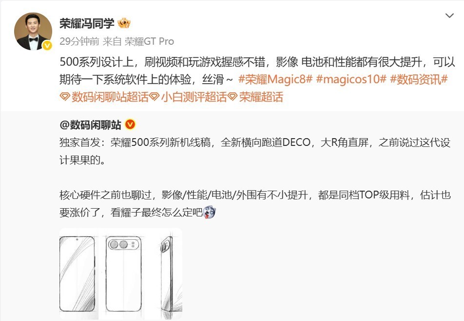Click the dog emoji in reposted text
Image resolution: width=464 pixels, height=321 pixels.
click(210, 212)
